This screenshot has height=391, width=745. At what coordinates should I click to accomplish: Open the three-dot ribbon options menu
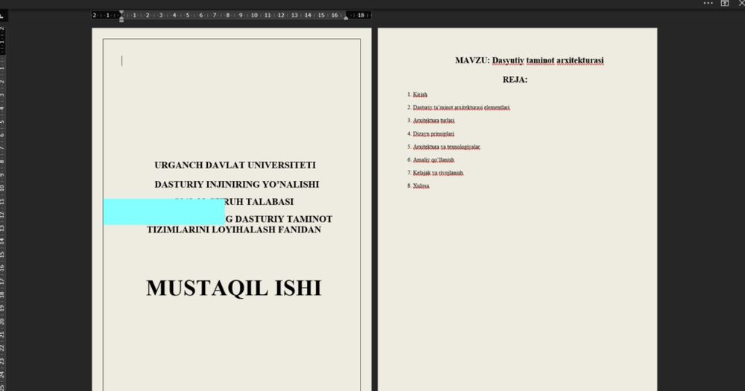point(708,3)
